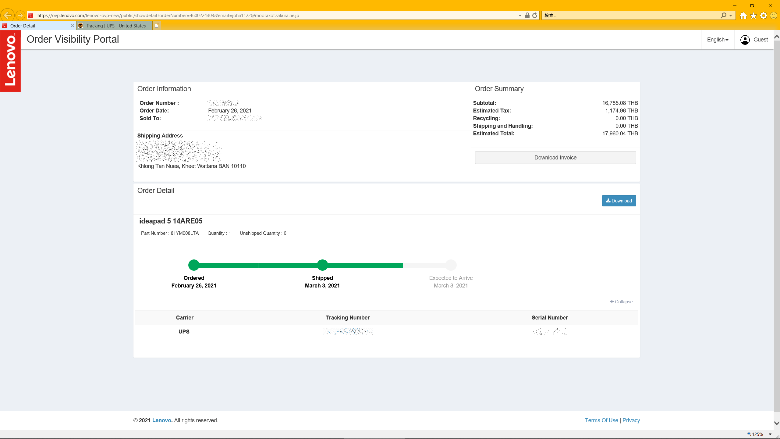Click the blue Download button
The height and width of the screenshot is (439, 780).
pyautogui.click(x=619, y=201)
